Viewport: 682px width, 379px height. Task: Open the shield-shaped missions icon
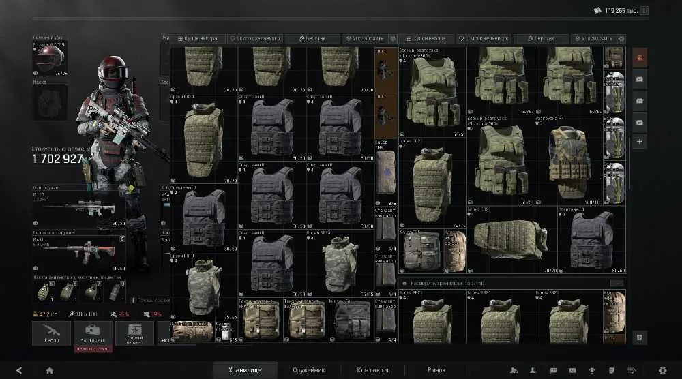[612, 370]
